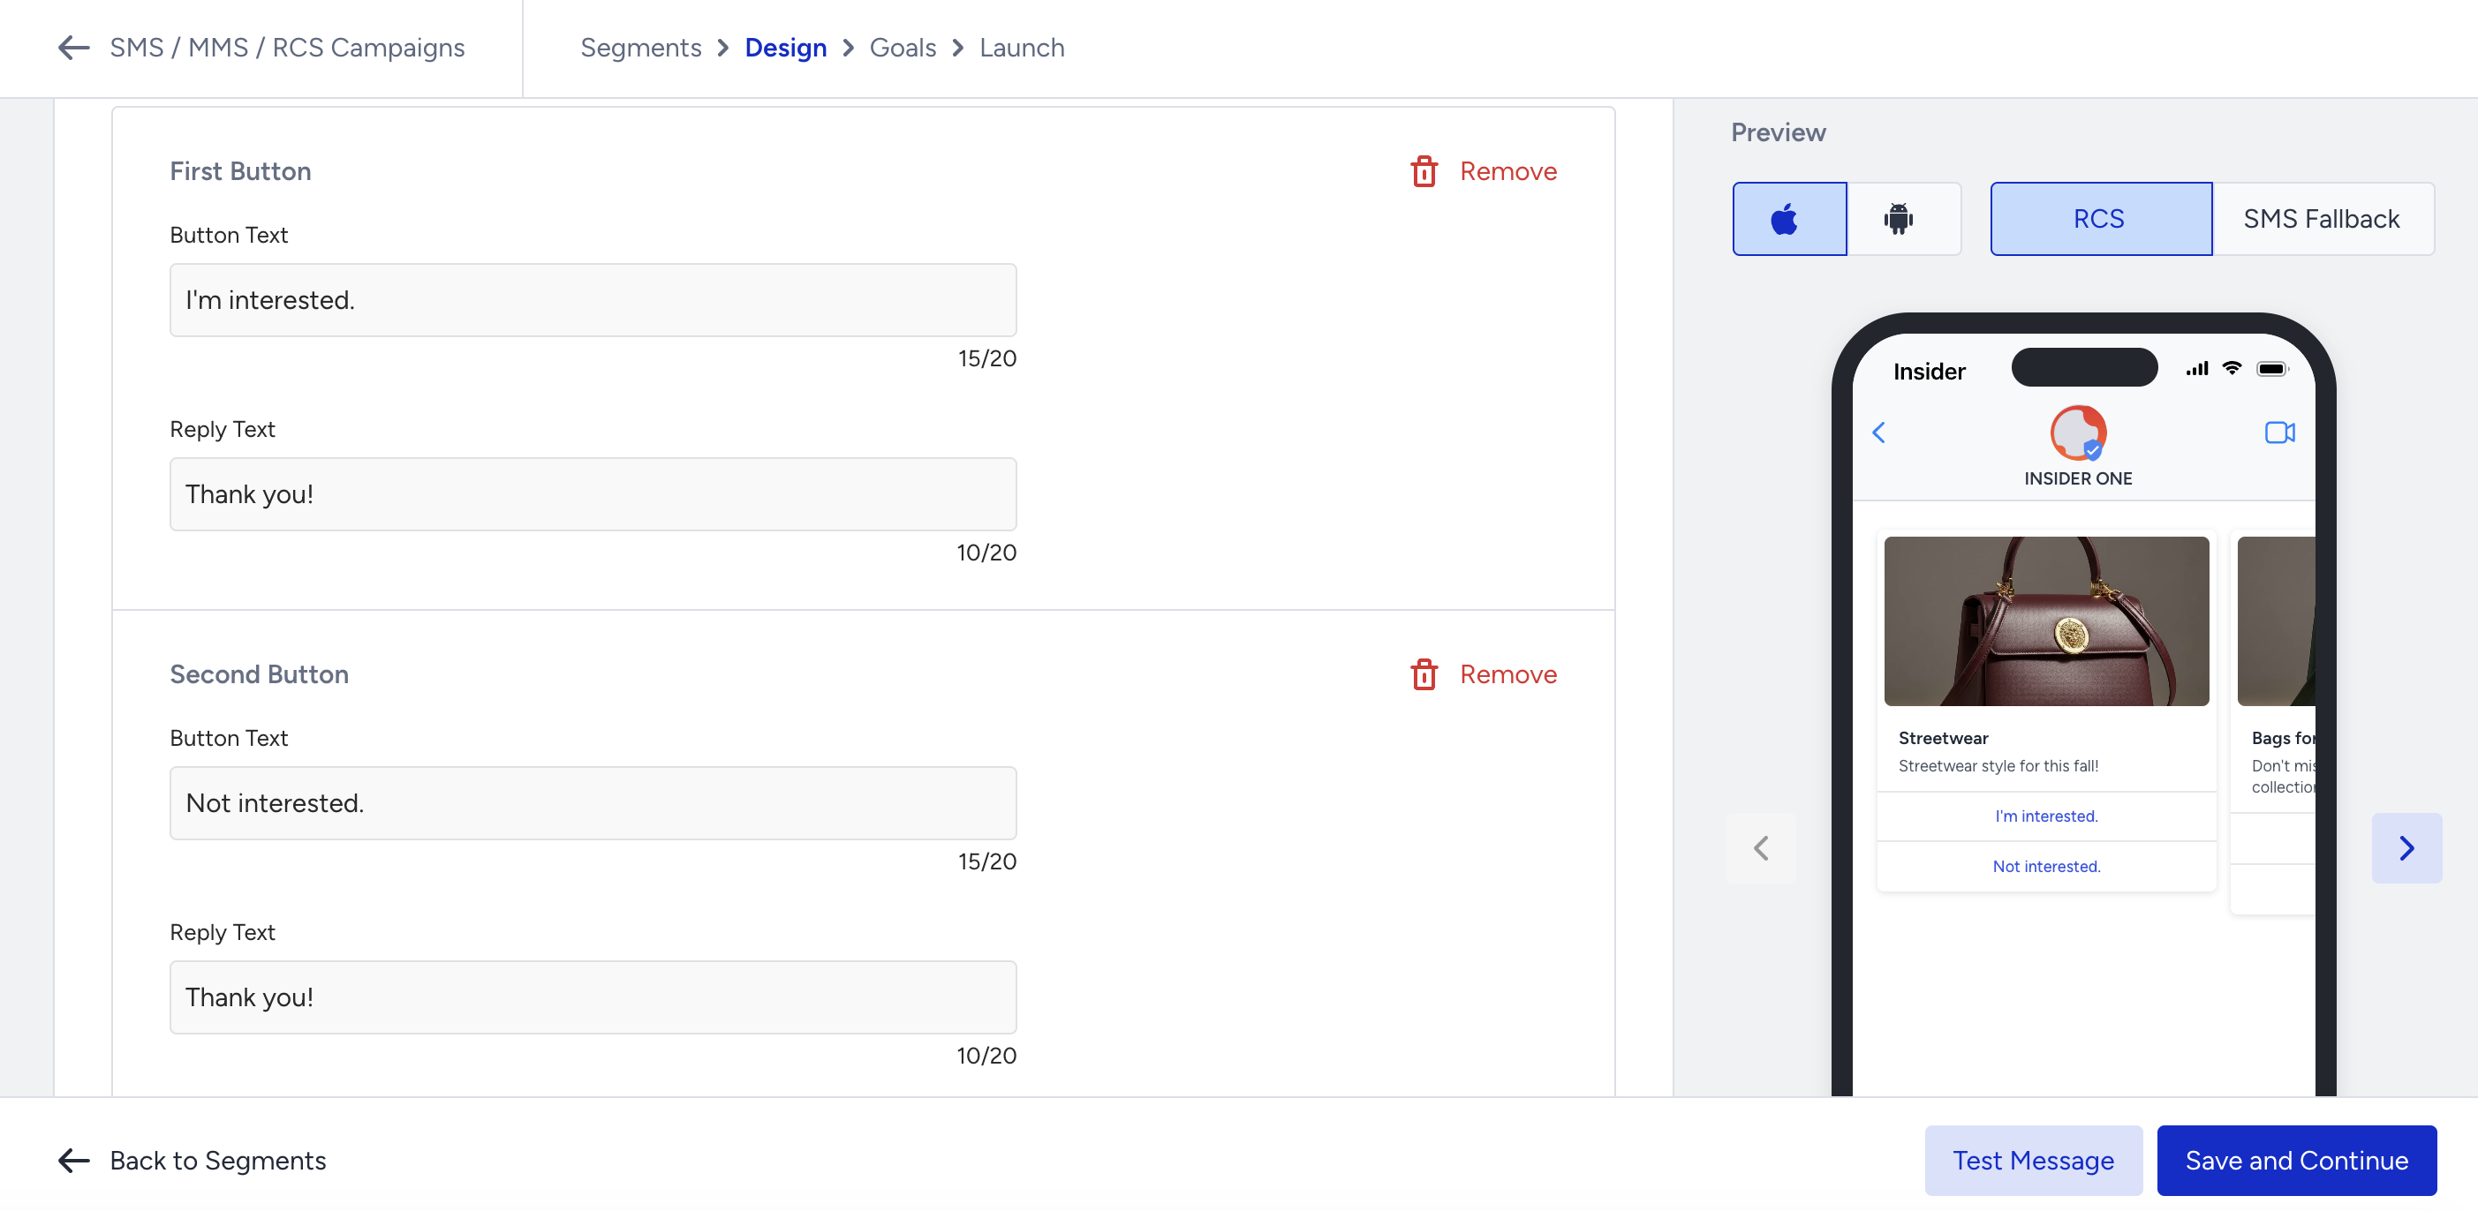Click the video call icon in phone preview
This screenshot has height=1211, width=2478.
tap(2279, 432)
